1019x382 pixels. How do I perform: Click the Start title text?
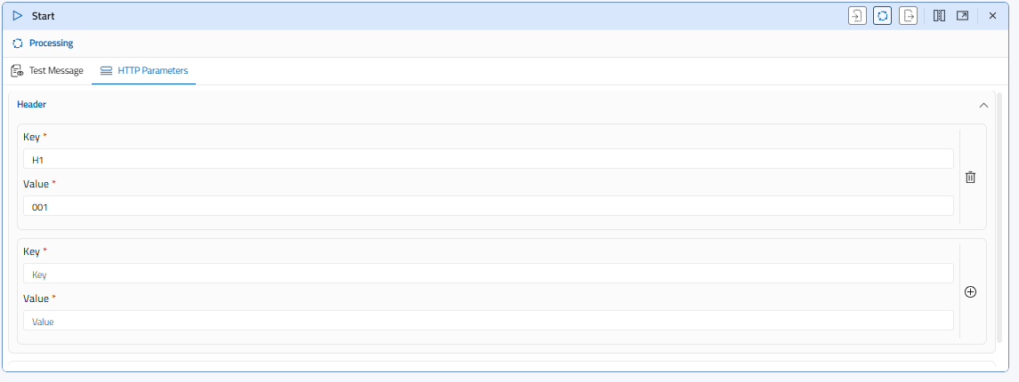(44, 16)
